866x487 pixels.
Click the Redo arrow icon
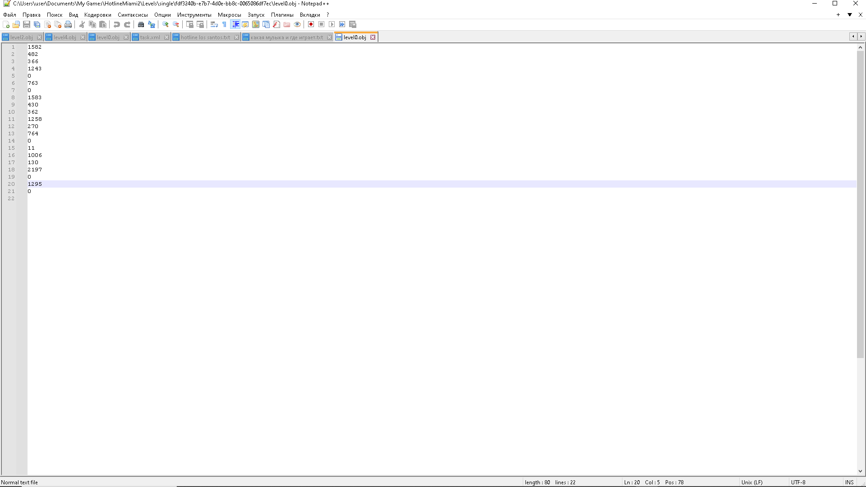127,24
